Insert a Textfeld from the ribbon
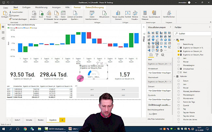The height and width of the screenshot is (132, 212). pos(128,14)
